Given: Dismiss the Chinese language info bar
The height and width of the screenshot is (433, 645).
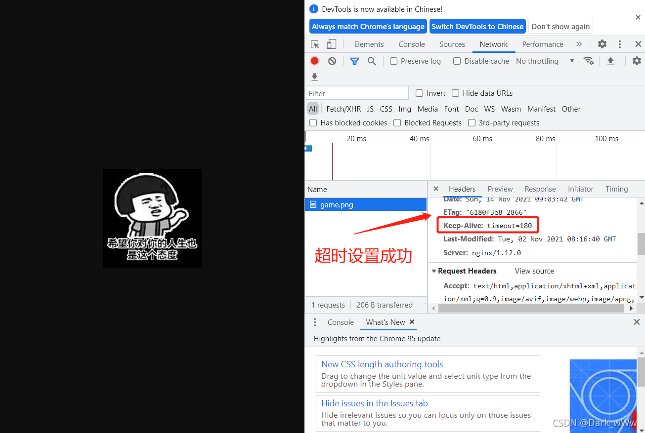Looking at the screenshot, I should [638, 17].
